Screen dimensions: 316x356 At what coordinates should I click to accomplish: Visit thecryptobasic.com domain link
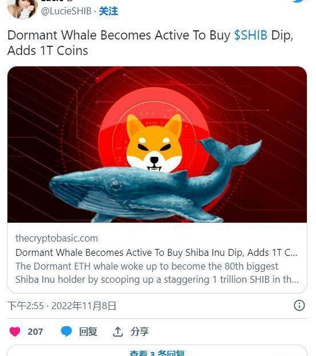57,239
